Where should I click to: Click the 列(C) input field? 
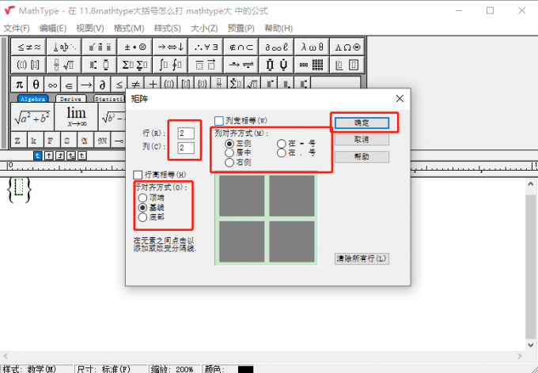pyautogui.click(x=186, y=148)
